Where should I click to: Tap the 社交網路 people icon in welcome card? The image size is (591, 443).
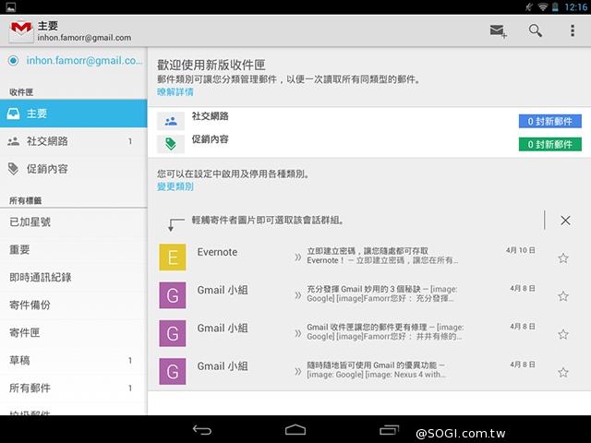[x=171, y=121]
